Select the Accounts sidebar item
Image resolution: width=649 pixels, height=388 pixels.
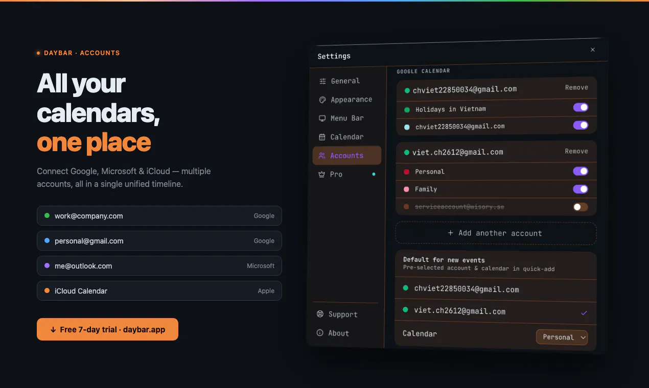346,155
